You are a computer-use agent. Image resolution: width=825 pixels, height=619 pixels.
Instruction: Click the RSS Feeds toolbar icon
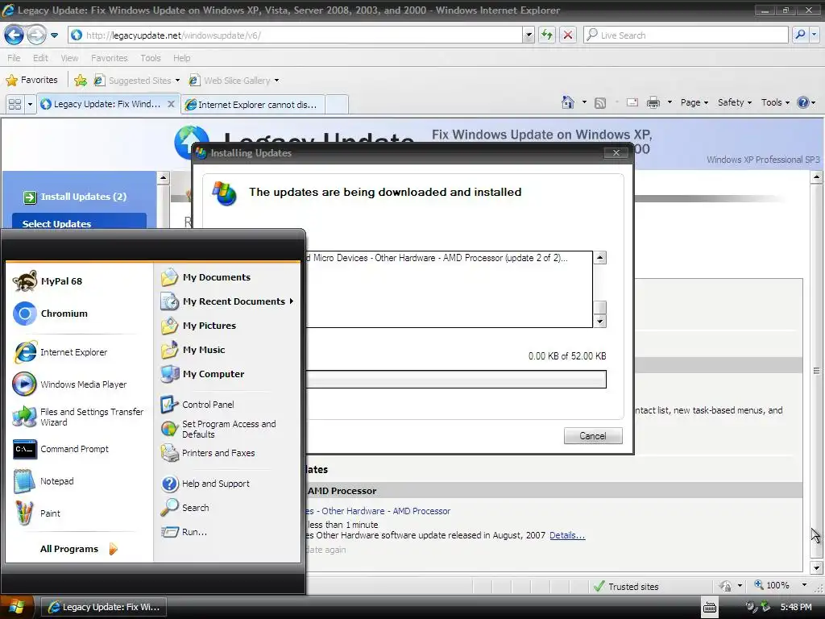(x=599, y=102)
